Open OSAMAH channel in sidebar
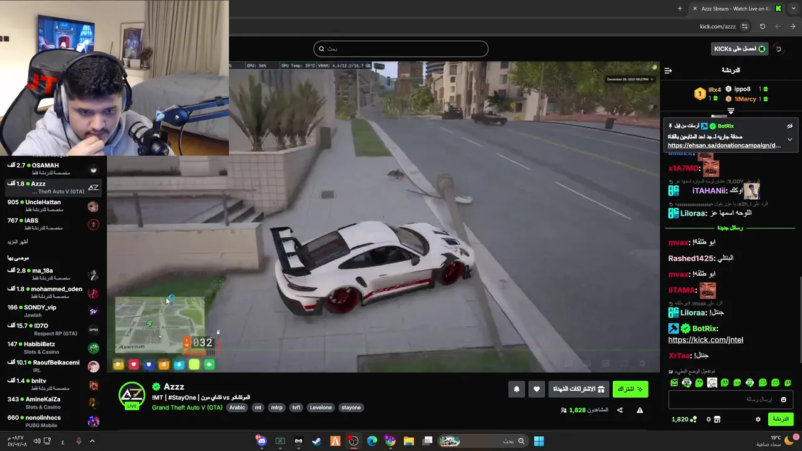 pos(53,168)
